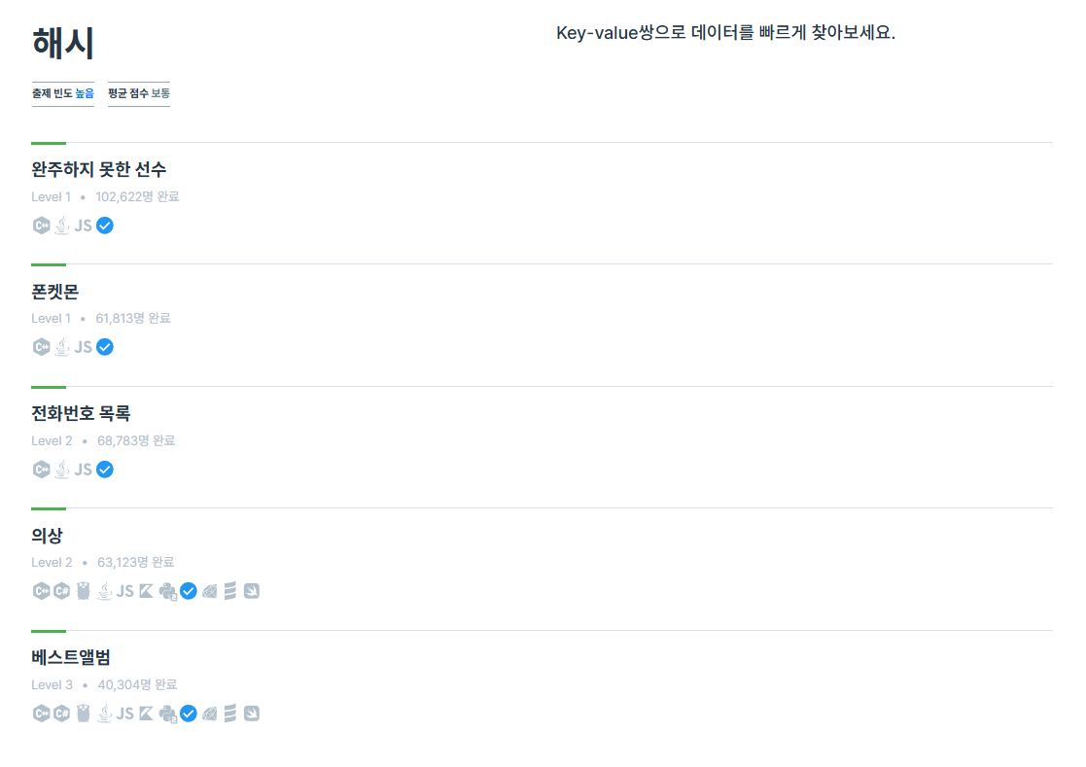Select the C++ icon for 완주하지 못한 선수
This screenshot has height=767, width=1086.
pyautogui.click(x=41, y=226)
